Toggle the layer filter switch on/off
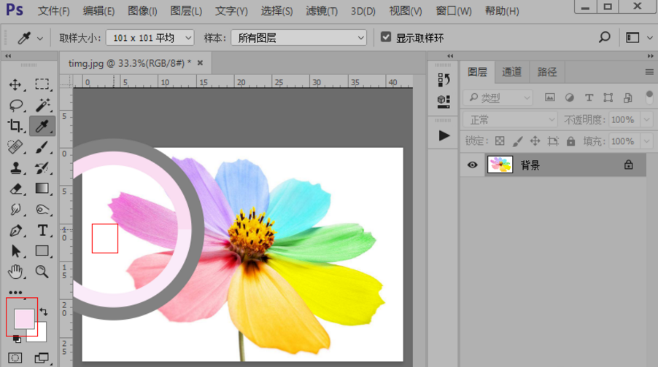The height and width of the screenshot is (367, 658). click(x=649, y=97)
